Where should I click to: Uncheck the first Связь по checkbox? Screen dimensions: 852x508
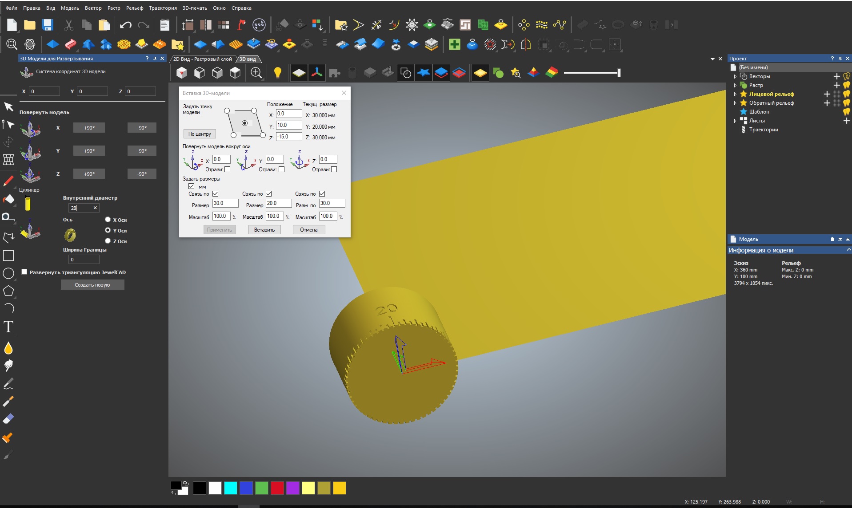[216, 194]
